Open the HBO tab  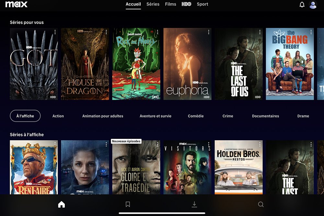(186, 4)
